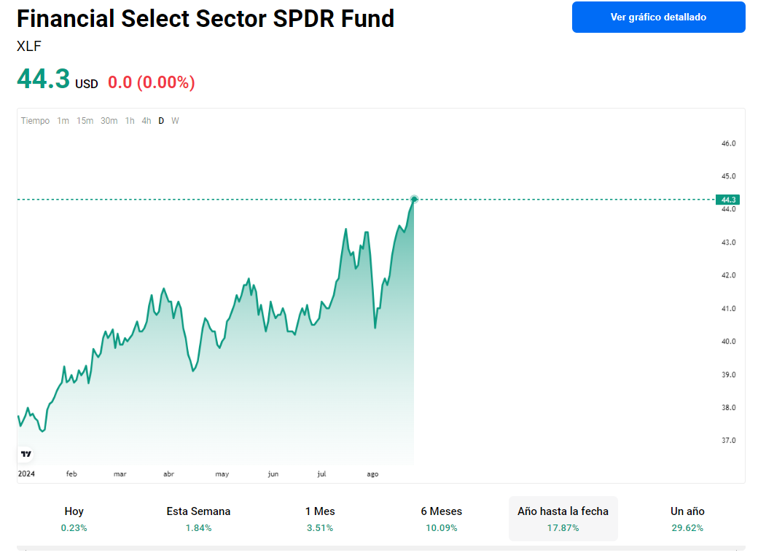Click the 46.0 price axis label
Screen dimensions: 758x558
(728, 144)
